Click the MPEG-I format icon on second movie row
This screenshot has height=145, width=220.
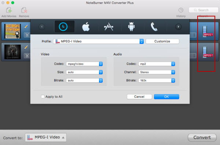click(208, 52)
